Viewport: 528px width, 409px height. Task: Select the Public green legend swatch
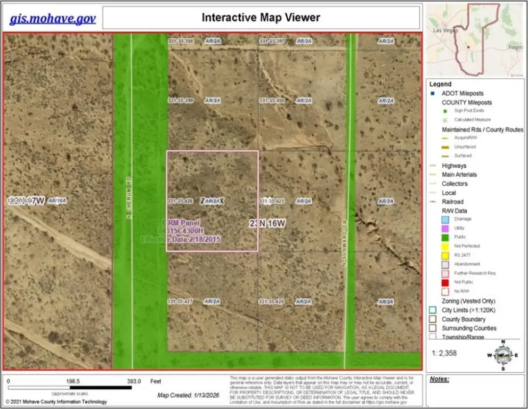pyautogui.click(x=445, y=237)
